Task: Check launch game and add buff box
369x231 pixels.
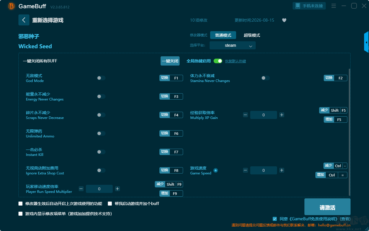Action: click(x=110, y=204)
